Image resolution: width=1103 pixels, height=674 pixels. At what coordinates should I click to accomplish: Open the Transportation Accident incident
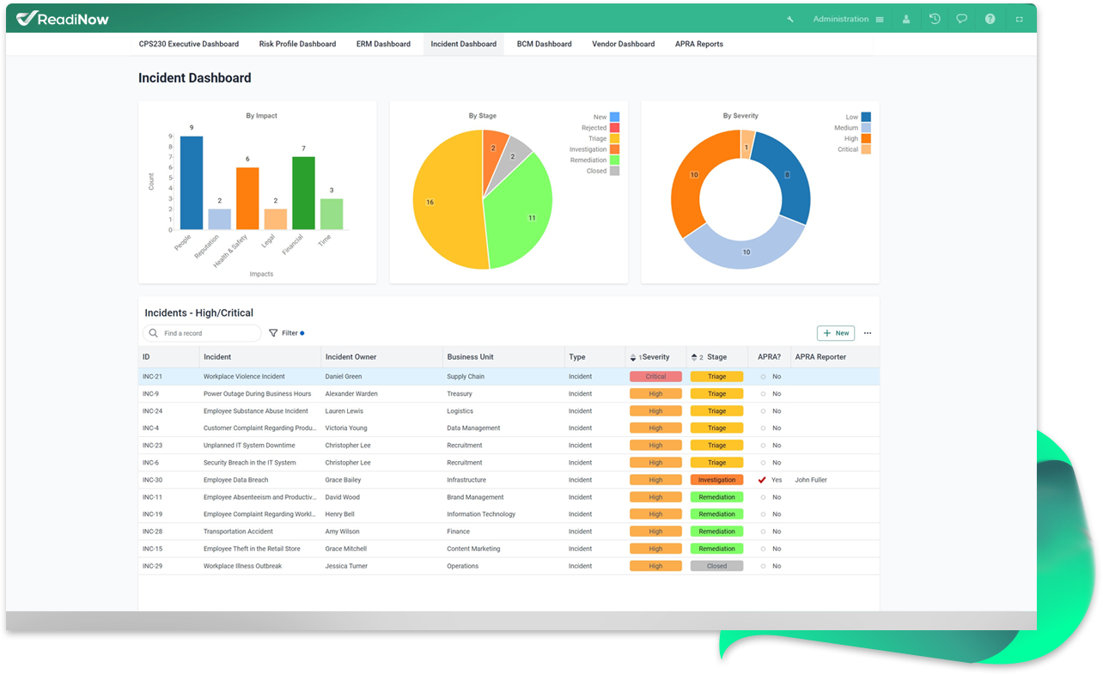pos(238,531)
